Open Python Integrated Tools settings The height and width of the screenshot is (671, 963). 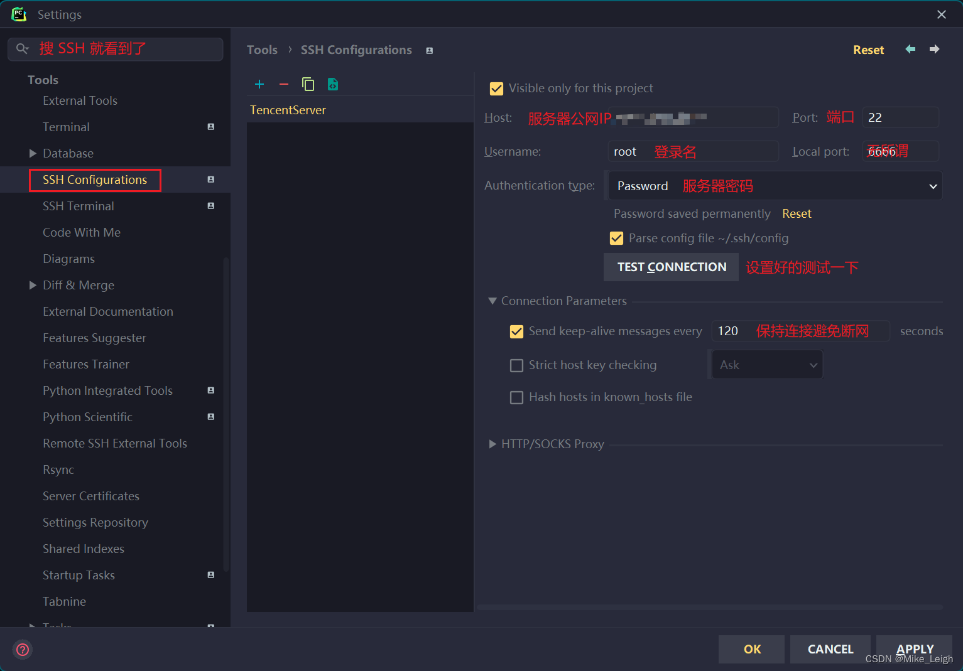click(x=107, y=390)
